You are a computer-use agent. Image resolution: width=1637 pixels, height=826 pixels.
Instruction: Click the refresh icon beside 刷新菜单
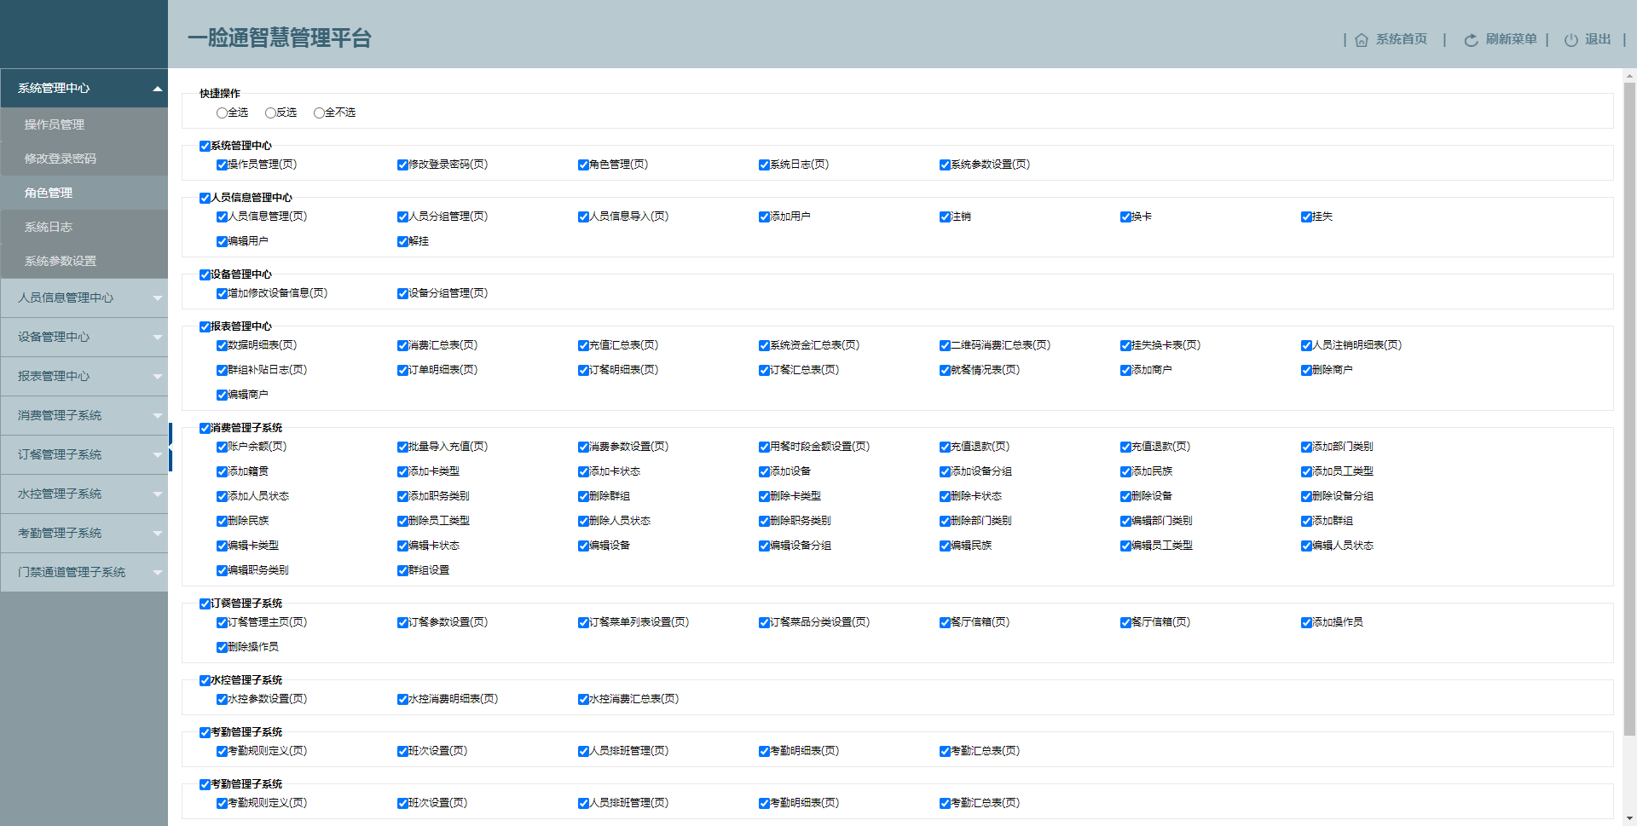(1471, 40)
